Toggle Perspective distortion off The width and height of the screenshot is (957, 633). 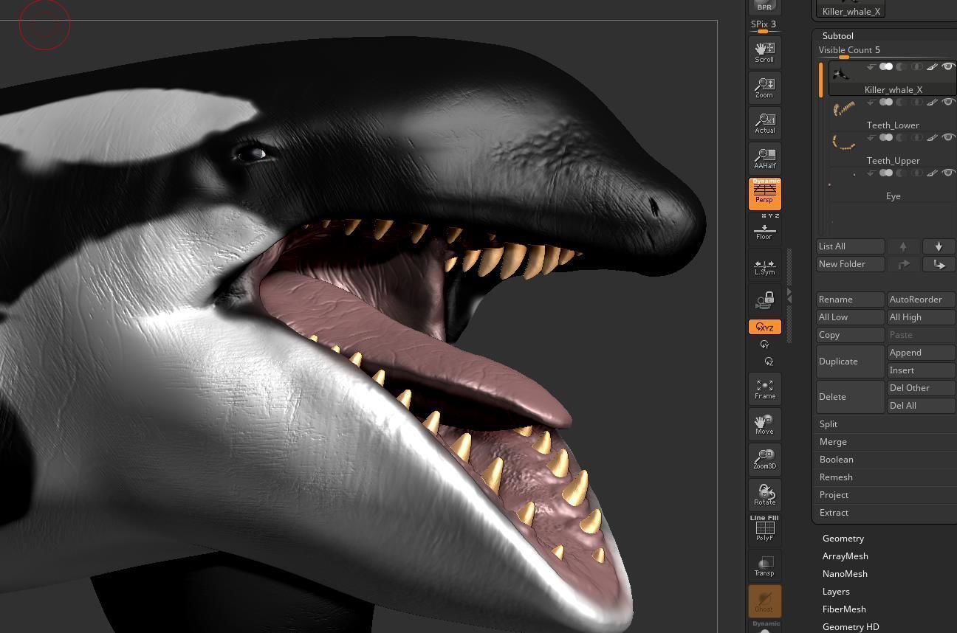click(764, 194)
